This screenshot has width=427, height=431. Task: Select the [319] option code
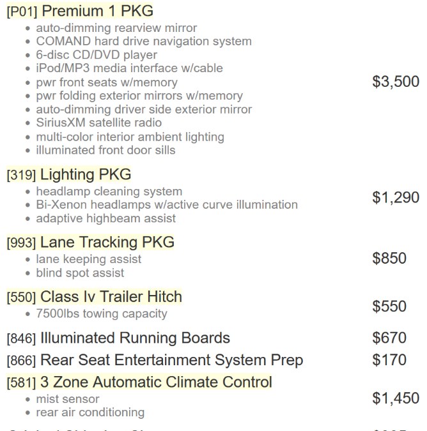click(22, 175)
